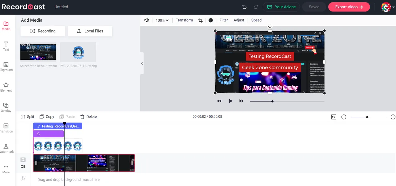Fast forward the preview playback

(242, 101)
